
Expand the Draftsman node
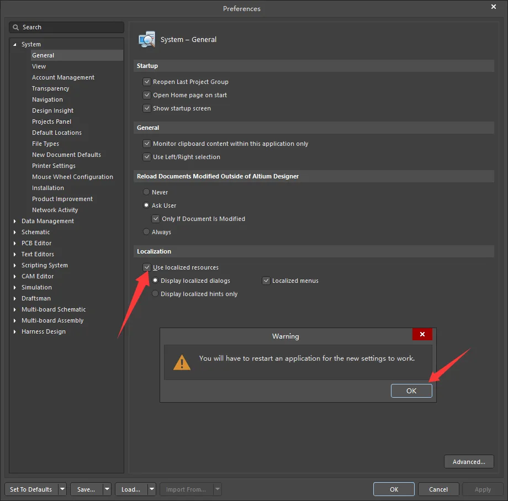pos(14,298)
